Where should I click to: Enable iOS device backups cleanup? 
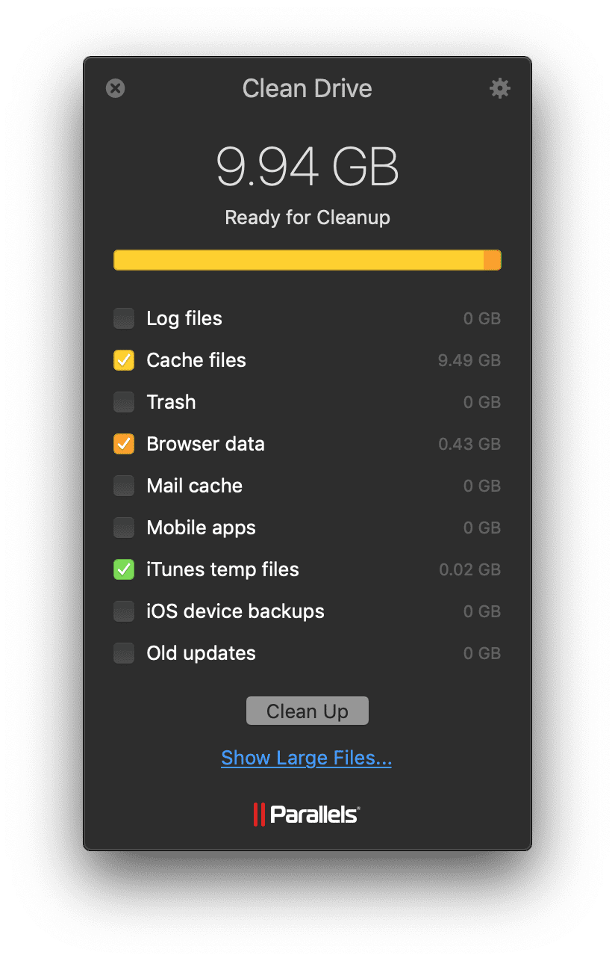pos(124,611)
